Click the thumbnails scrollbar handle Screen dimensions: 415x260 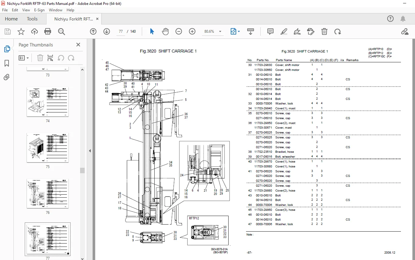pyautogui.click(x=82, y=170)
